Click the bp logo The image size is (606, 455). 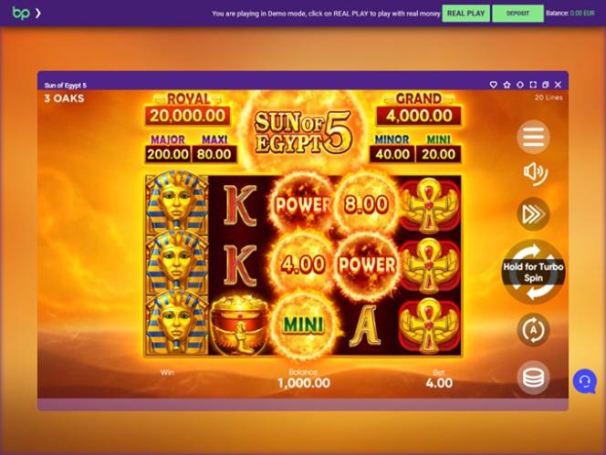[x=21, y=13]
